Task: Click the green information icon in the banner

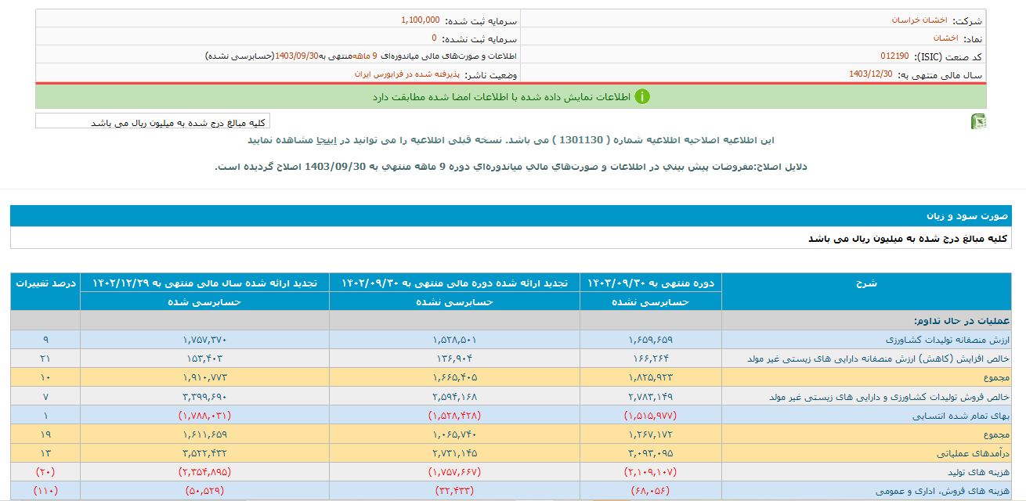Action: pos(643,96)
